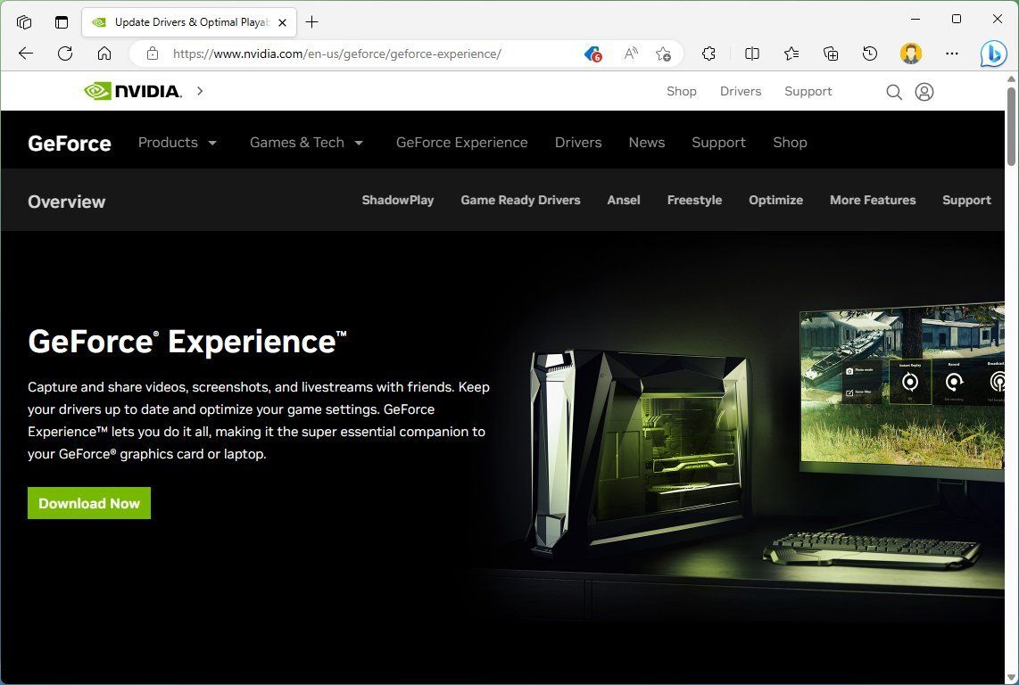Open Drivers link in top header
Screen dimensions: 1019x685
(741, 92)
